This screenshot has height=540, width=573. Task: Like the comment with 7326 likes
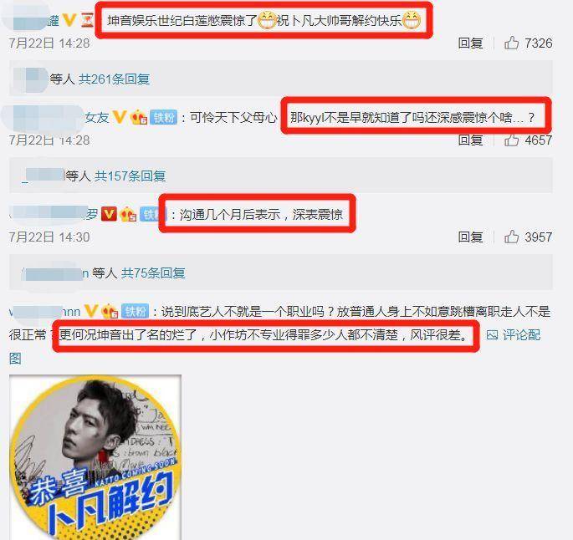511,43
